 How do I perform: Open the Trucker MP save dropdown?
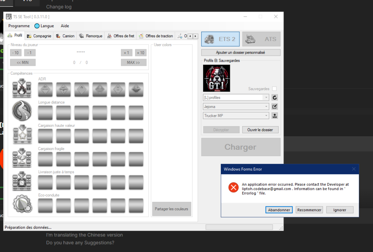[236, 116]
